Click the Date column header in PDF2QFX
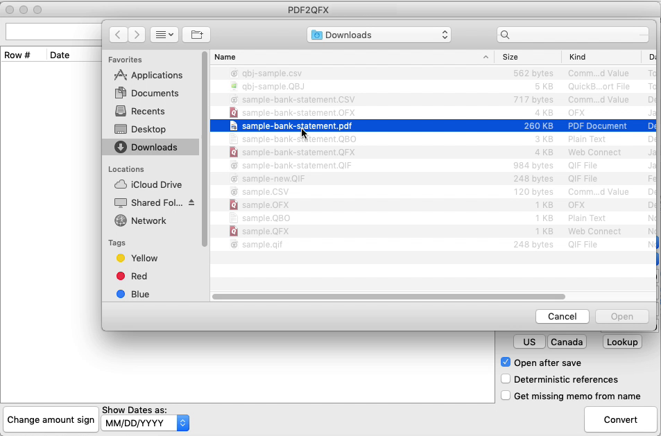The height and width of the screenshot is (436, 661). [x=60, y=55]
